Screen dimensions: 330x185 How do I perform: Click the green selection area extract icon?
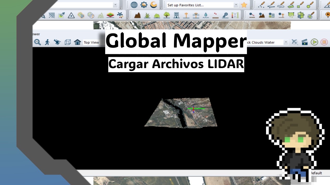[x=291, y=15]
